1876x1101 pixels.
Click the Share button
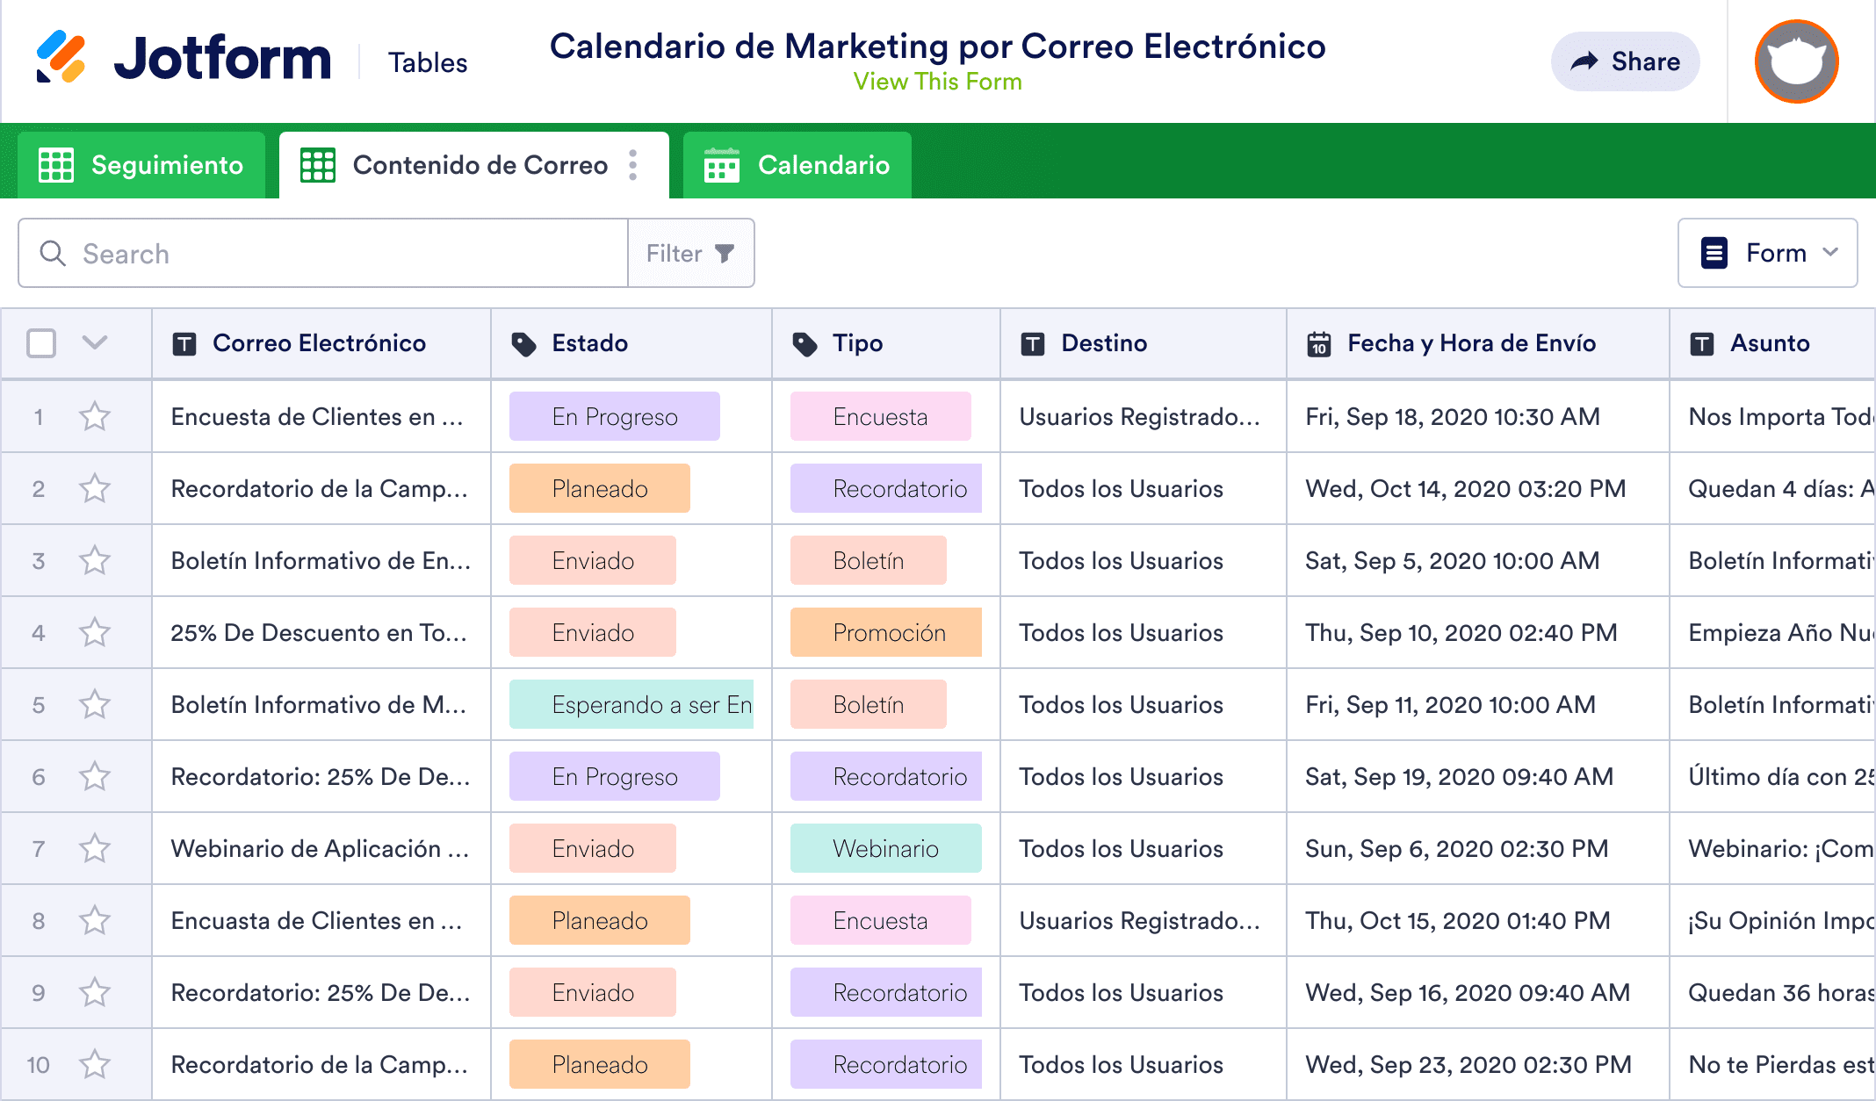[x=1624, y=61]
